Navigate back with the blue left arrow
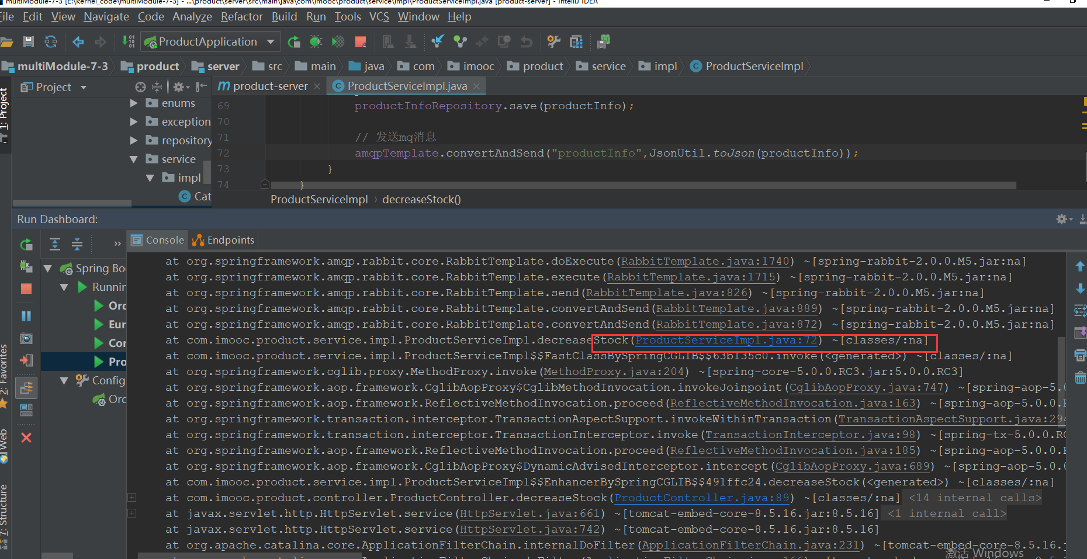The width and height of the screenshot is (1087, 559). (78, 41)
